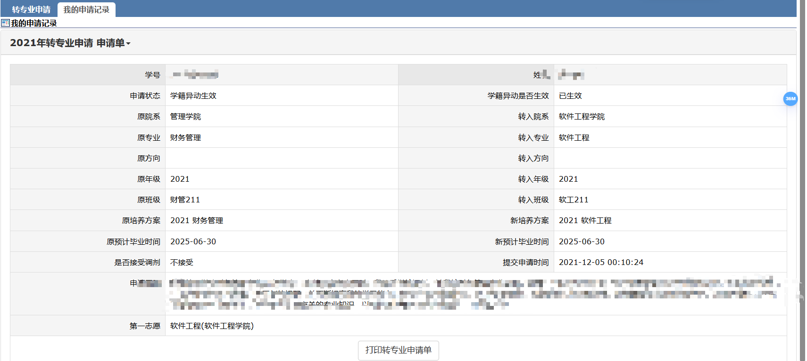Click the 原培养方案 value 2021 财务管理
Screen dimensions: 807x361
tap(197, 220)
